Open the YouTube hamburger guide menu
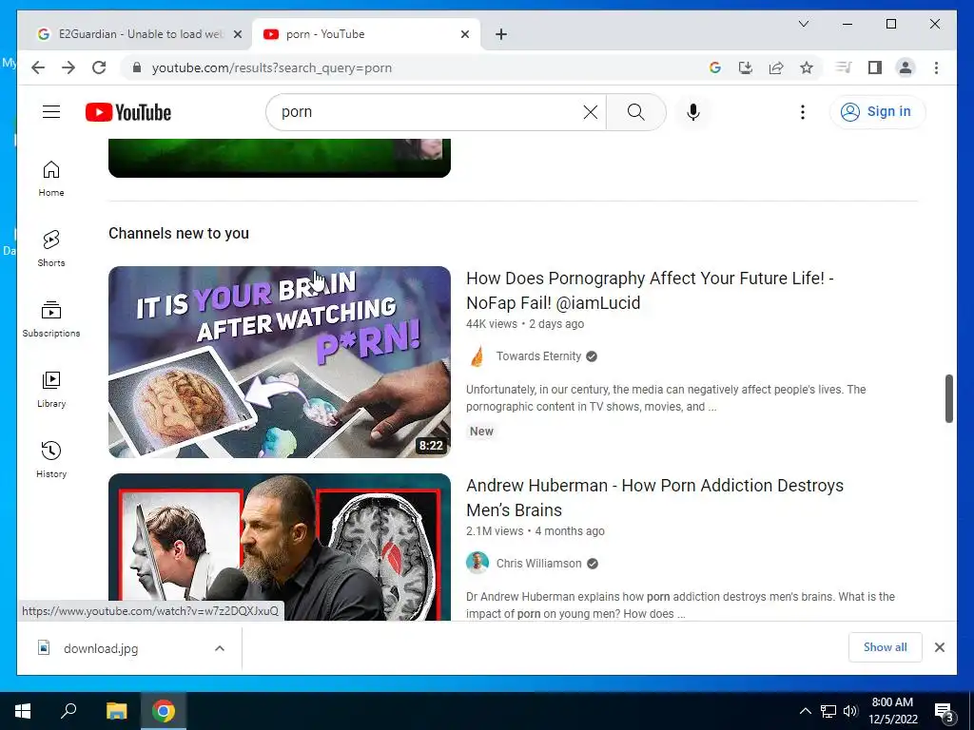The image size is (974, 730). point(51,112)
